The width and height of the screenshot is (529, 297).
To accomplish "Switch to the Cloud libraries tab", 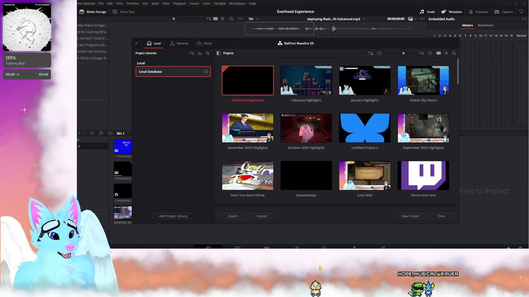I will pyautogui.click(x=204, y=43).
